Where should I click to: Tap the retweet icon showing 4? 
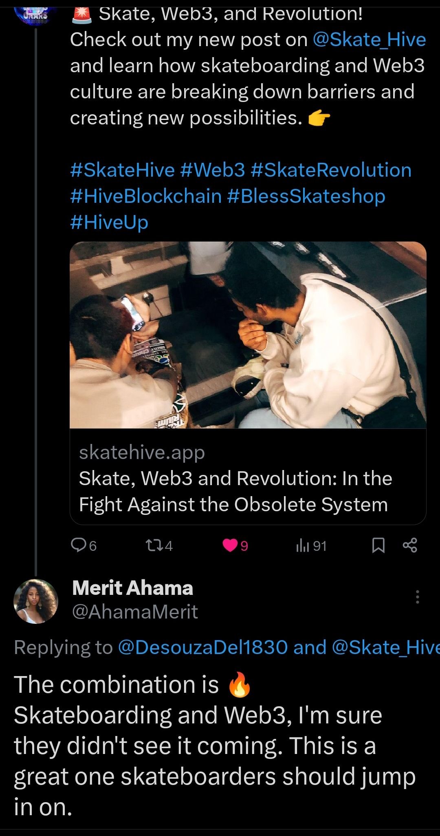point(153,545)
